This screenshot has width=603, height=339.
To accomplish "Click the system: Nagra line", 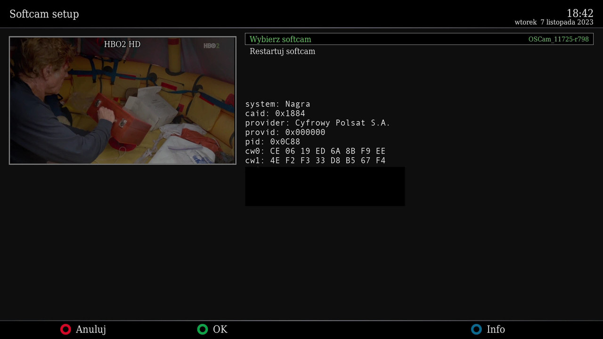I will [x=277, y=104].
